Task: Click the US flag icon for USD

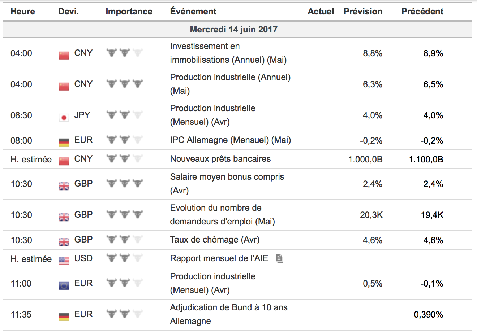Action: point(64,260)
